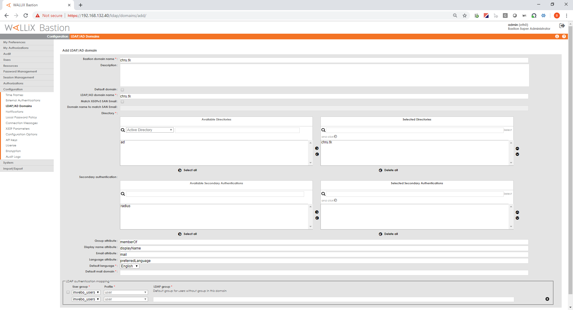Add directory with right arrow icon
Viewport: 573px width, 310px height.
coord(317,148)
